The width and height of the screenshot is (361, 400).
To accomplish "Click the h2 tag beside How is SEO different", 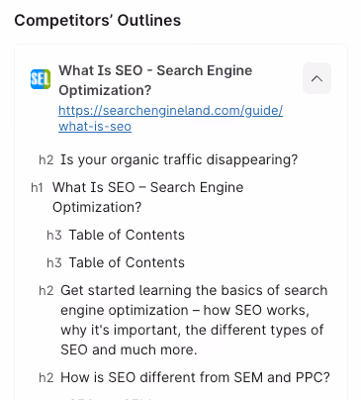I will (x=45, y=377).
